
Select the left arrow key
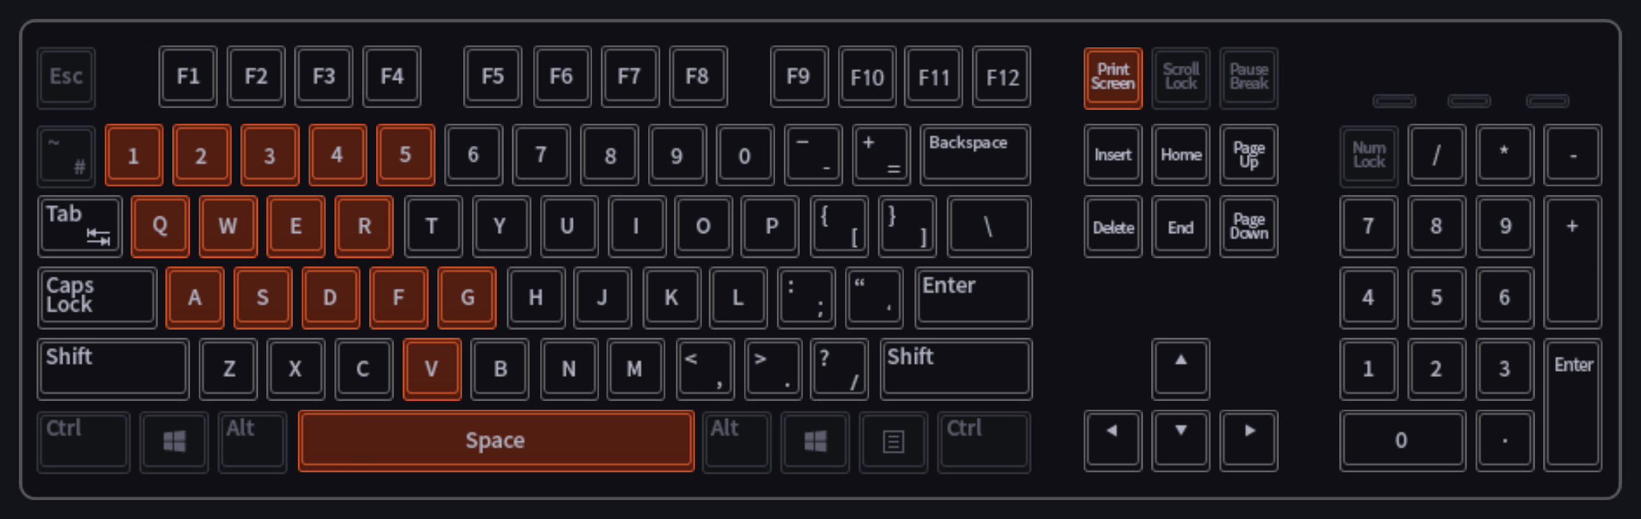click(1112, 441)
